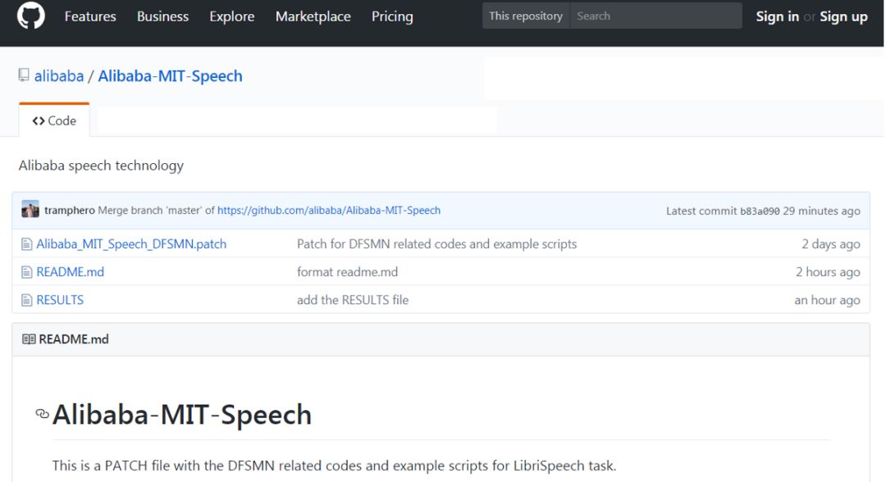This screenshot has width=886, height=482.
Task: Switch to the Code tab
Action: pos(54,120)
